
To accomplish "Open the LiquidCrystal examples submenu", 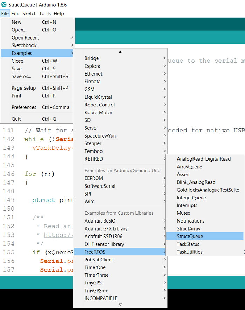I will (98, 97).
